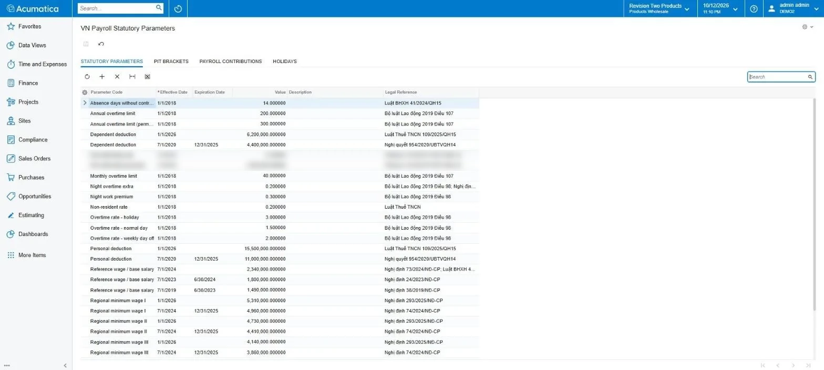Switch to the PIT Brackets tab
Viewport: 824px width, 370px height.
click(171, 61)
